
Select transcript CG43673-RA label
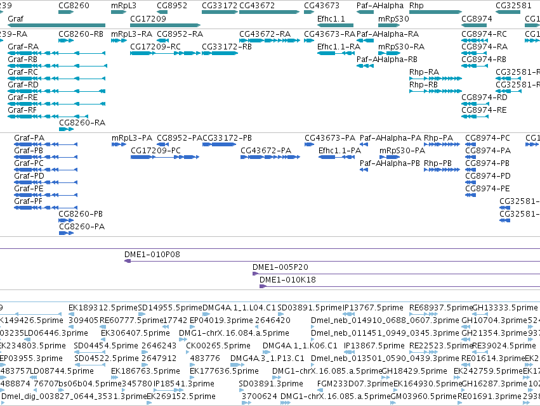[329, 34]
